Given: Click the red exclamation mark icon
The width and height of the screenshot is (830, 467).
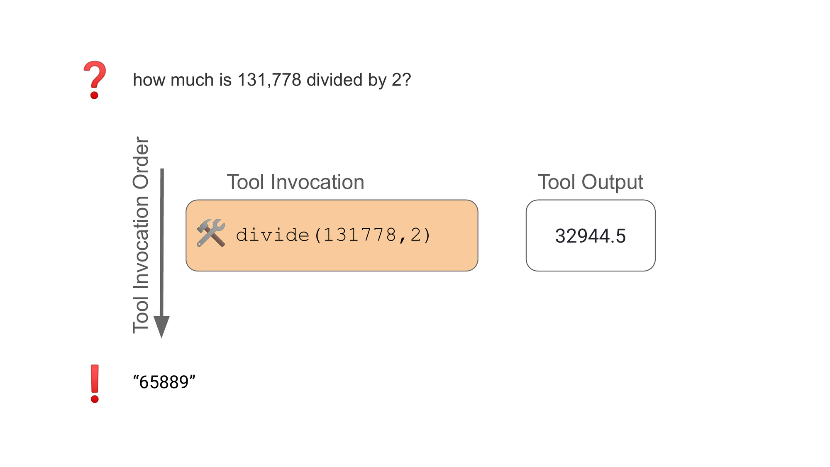Looking at the screenshot, I should [95, 383].
